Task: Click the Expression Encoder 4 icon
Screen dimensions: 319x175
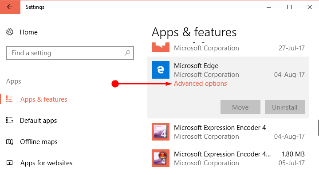Action: coord(161,132)
